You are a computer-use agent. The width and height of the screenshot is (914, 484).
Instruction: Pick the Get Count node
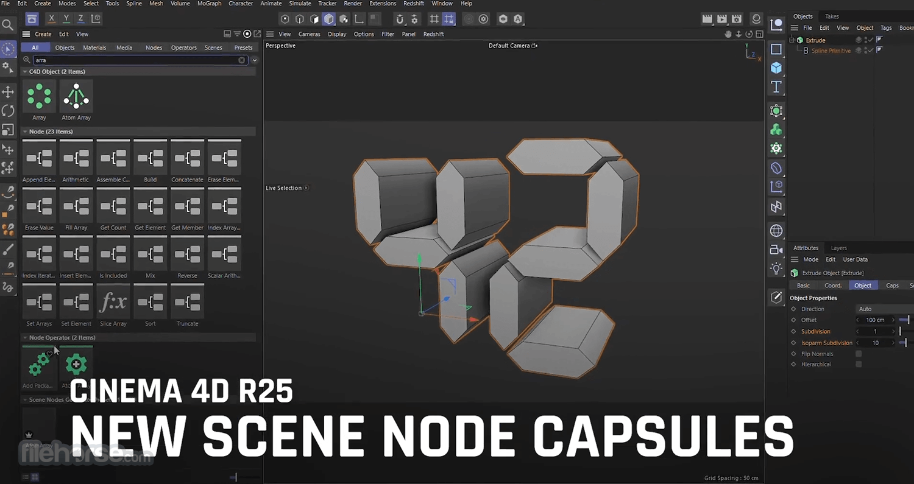tap(113, 210)
